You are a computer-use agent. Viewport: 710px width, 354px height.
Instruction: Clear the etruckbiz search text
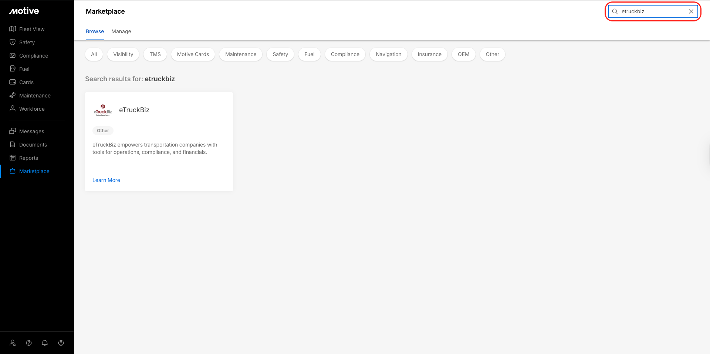pyautogui.click(x=691, y=11)
